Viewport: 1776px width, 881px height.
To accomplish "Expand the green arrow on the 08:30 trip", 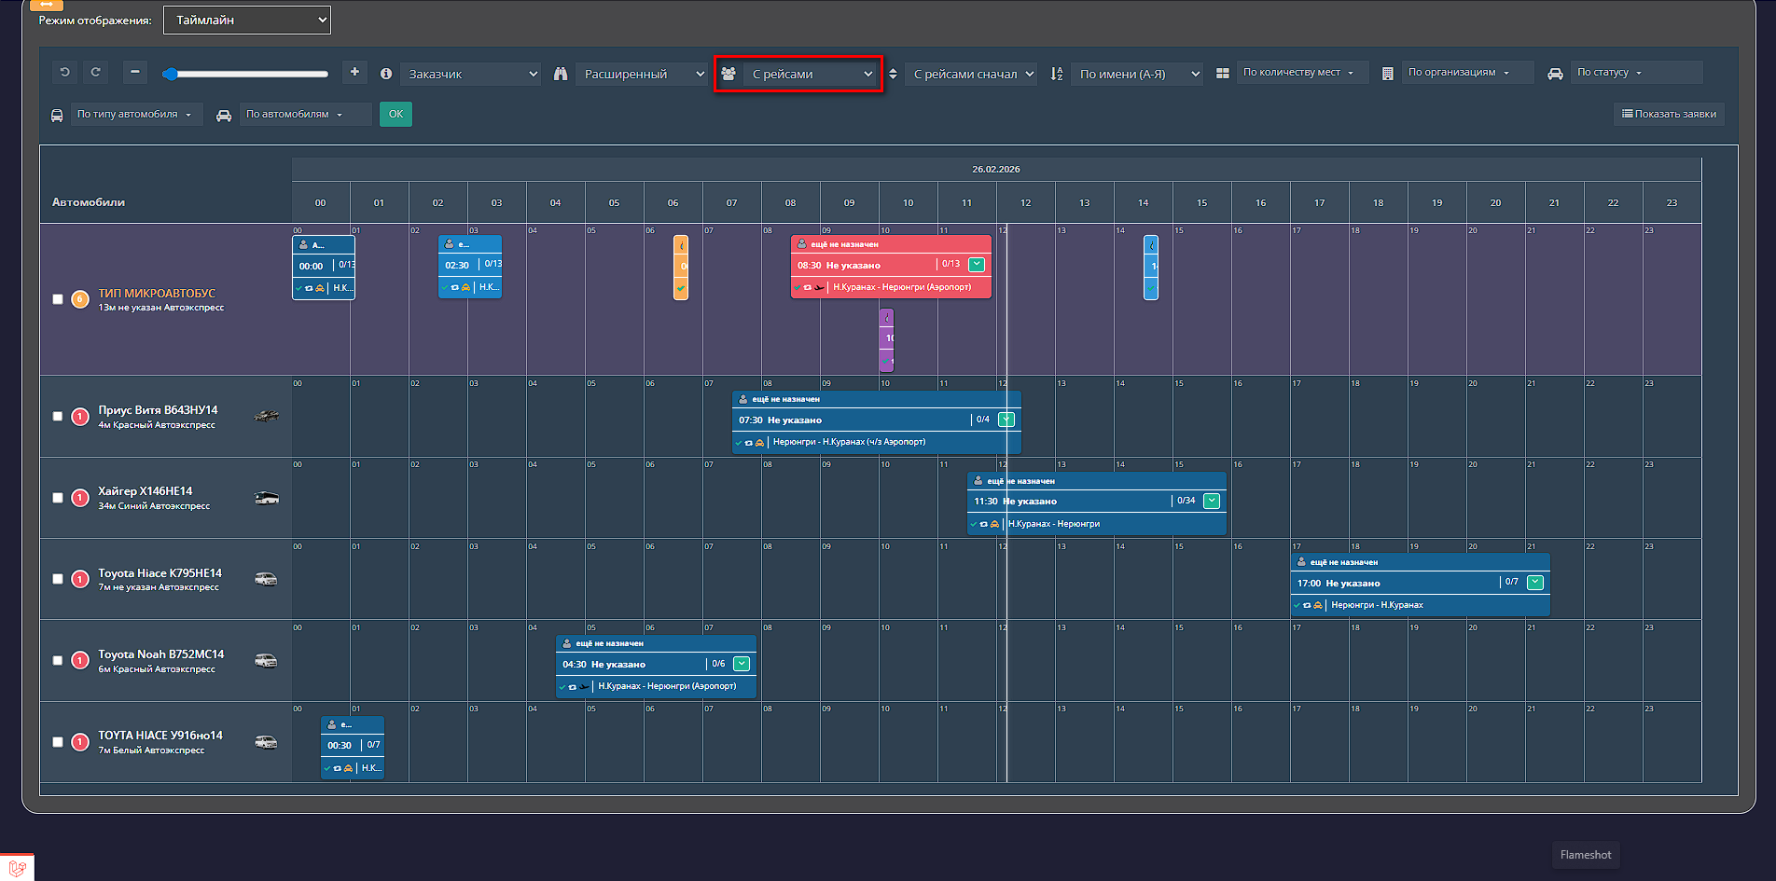I will click(977, 265).
